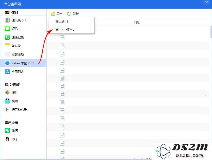This screenshot has width=212, height=160.
Task: Select the 备忘录 sidebar entry
Action: 23,46
